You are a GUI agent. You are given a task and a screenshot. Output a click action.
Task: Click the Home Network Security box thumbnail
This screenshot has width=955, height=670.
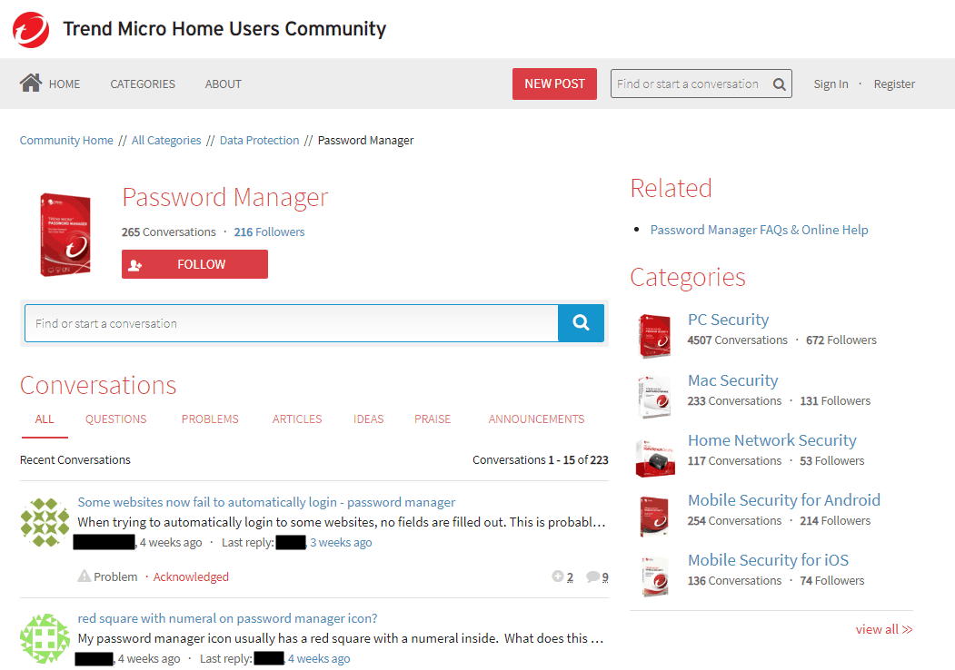655,457
